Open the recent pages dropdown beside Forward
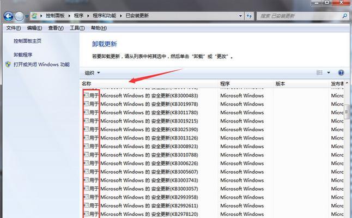 click(x=27, y=16)
